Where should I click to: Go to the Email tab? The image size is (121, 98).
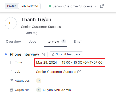click(78, 42)
